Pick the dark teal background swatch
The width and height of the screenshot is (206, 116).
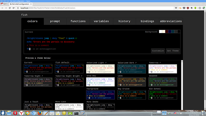[x=173, y=31]
